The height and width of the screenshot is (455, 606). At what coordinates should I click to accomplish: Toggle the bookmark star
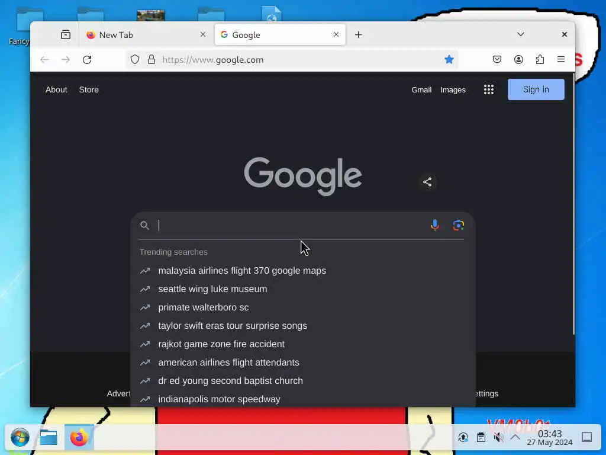pos(449,60)
